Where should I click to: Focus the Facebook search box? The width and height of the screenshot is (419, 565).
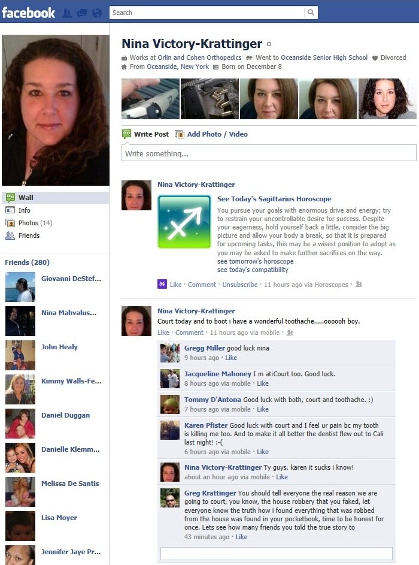207,13
